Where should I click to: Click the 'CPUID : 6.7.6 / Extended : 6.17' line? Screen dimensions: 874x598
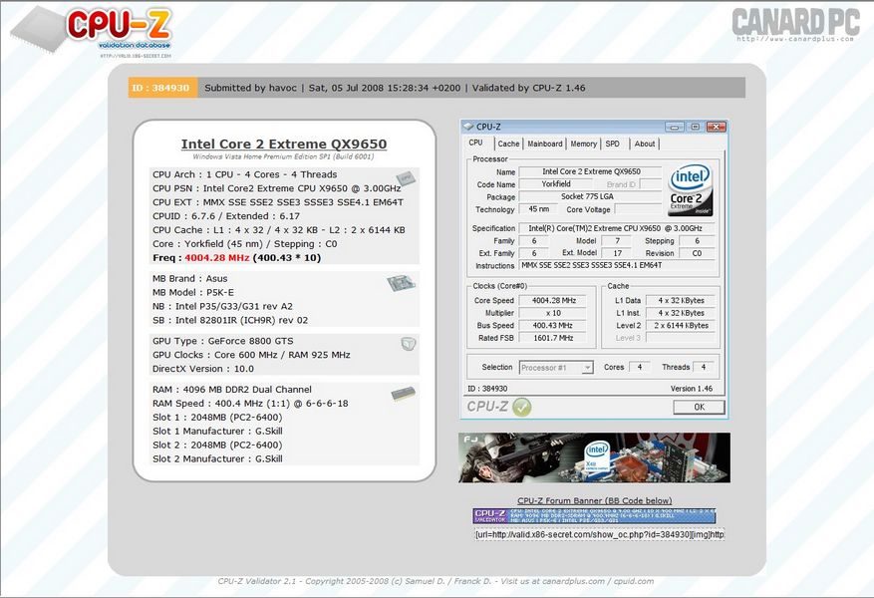click(226, 216)
